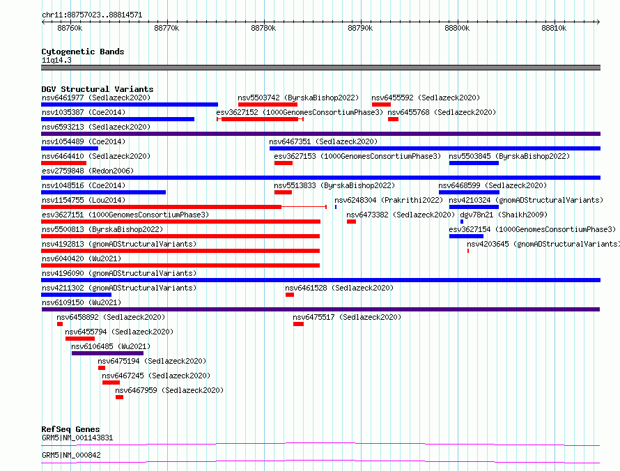Screen dimensions: 620x471
Task: Open esv3627152 (1000GenomesConsortiumPhase3) variant
Action: pyautogui.click(x=300, y=112)
